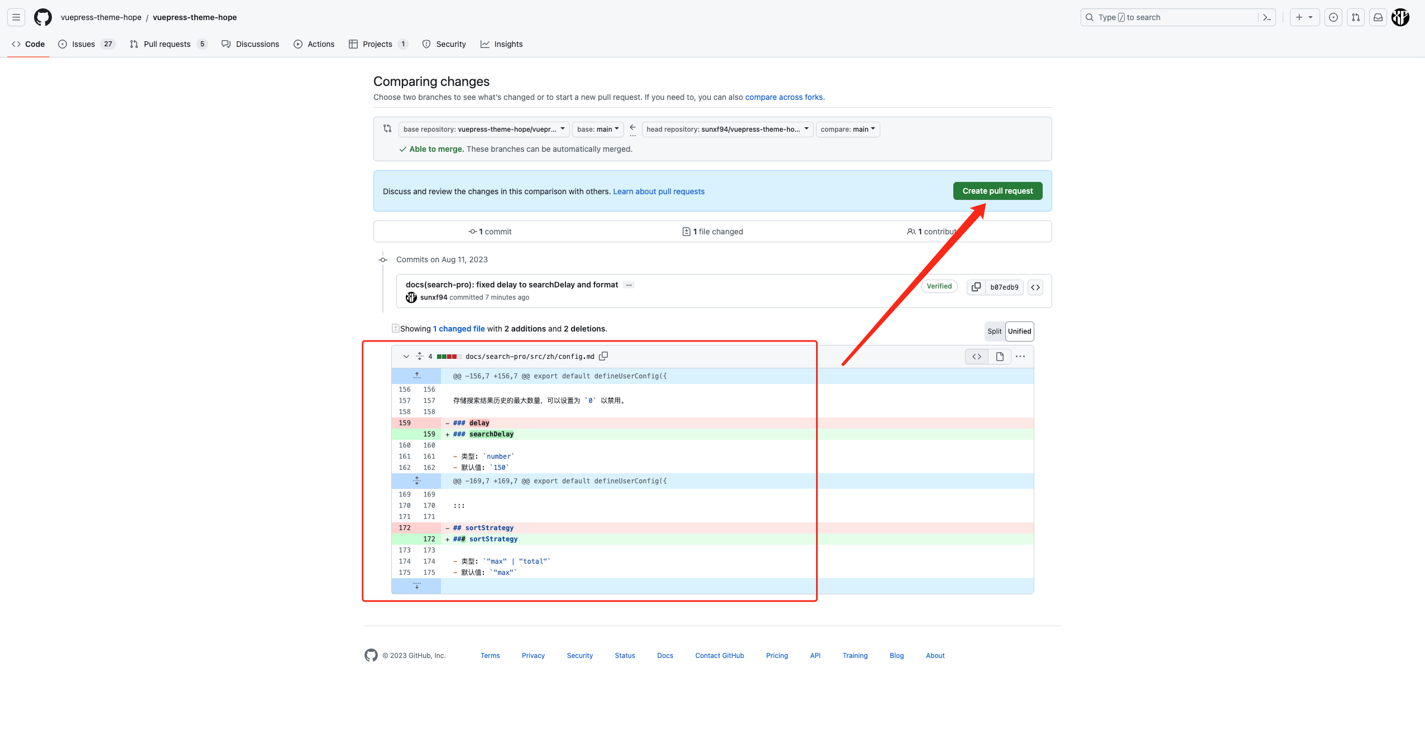Open the About footer link

[935, 656]
